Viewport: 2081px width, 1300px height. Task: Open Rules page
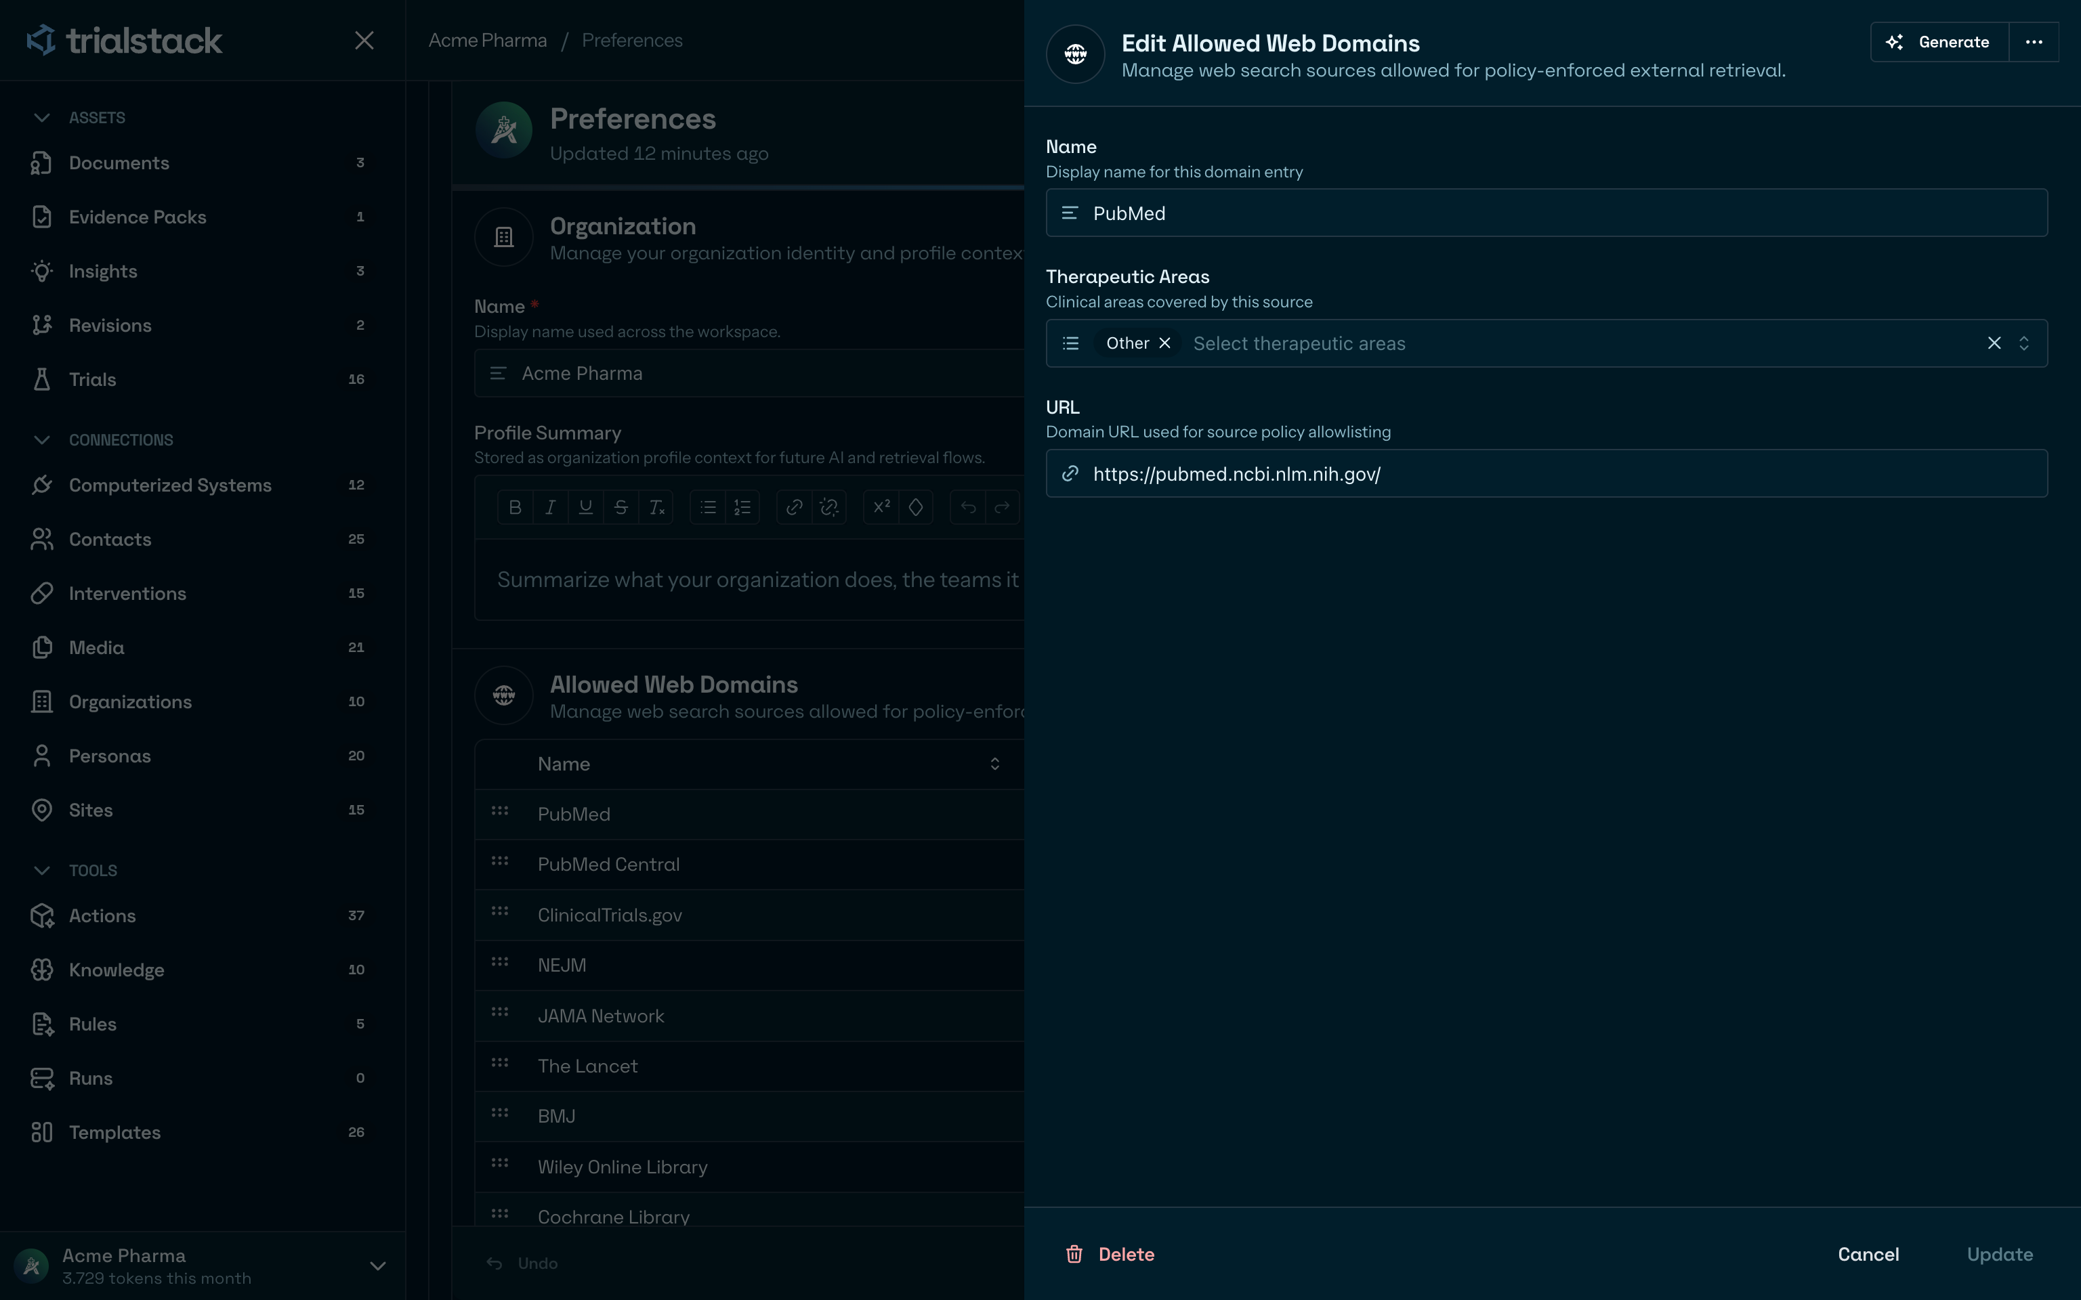[202, 1024]
